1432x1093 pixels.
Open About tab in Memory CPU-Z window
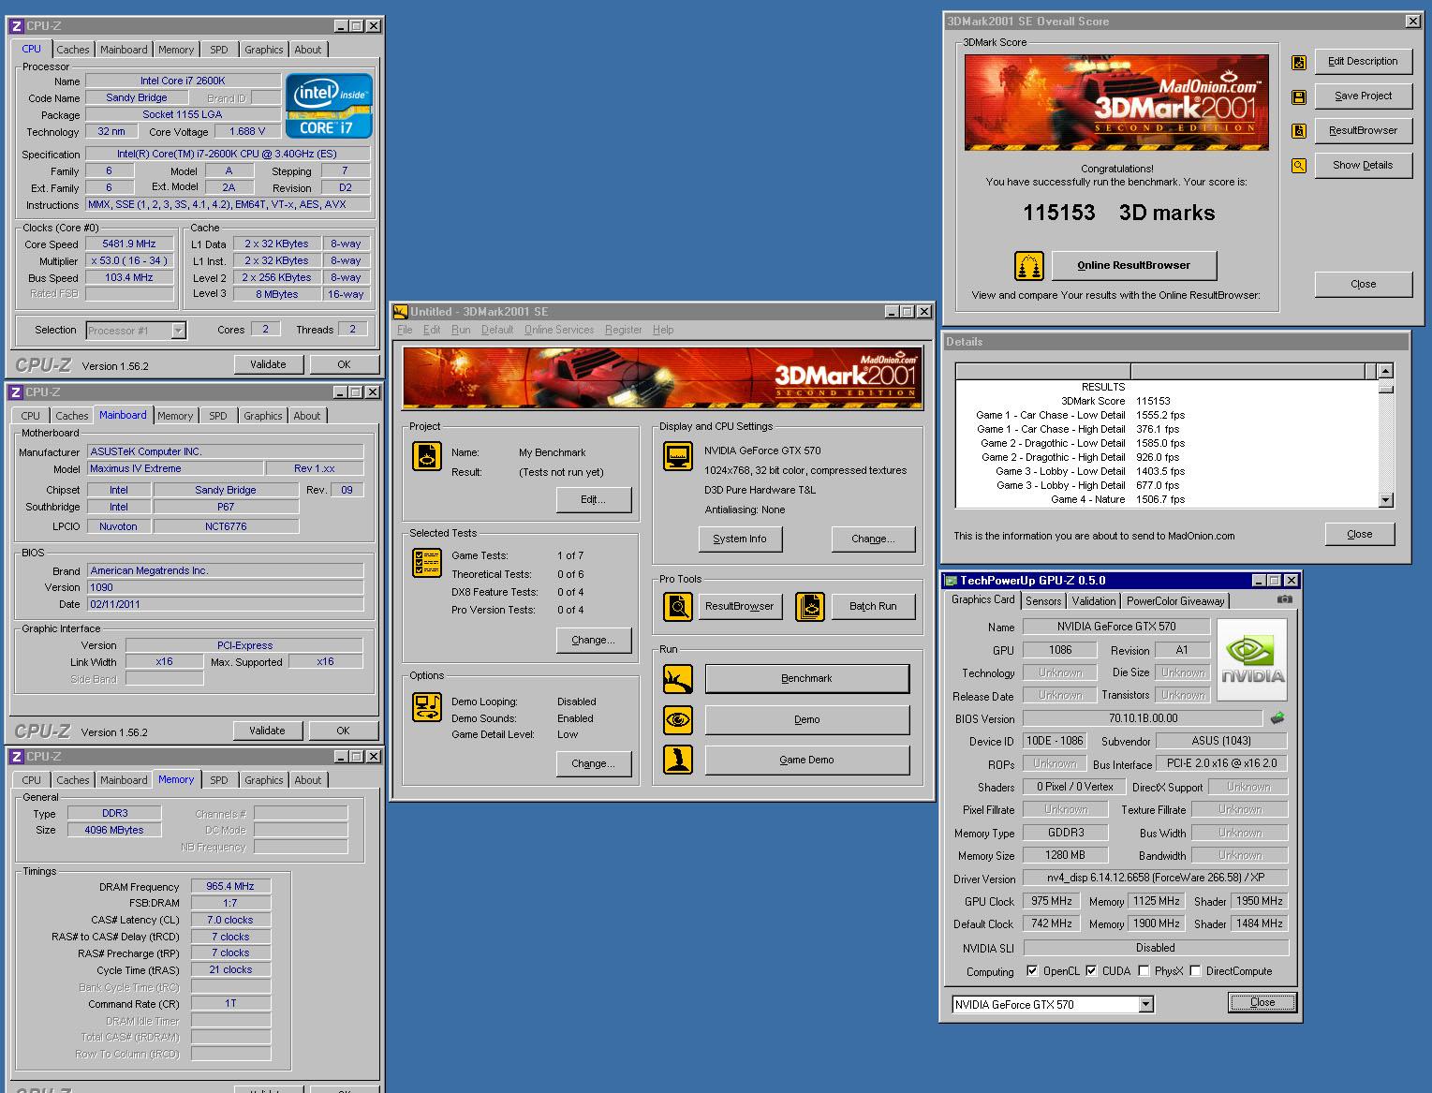(307, 780)
